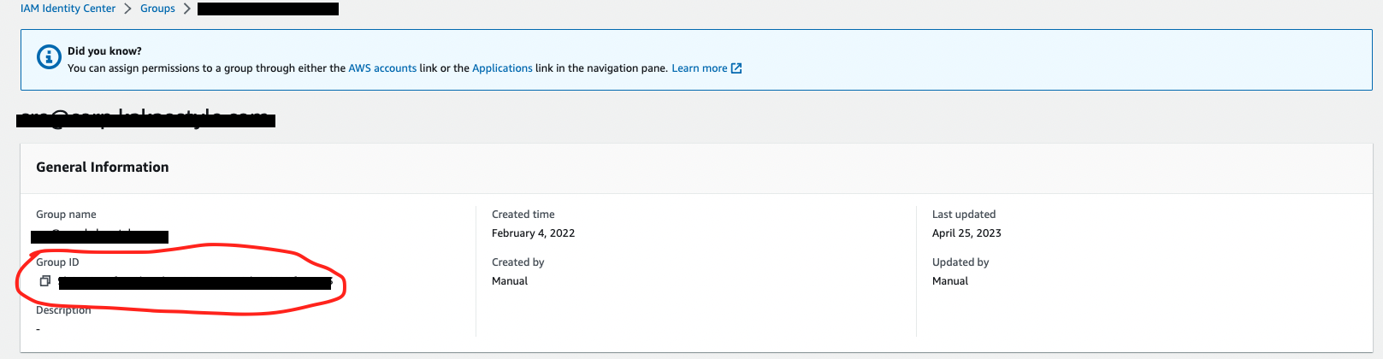Image resolution: width=1383 pixels, height=359 pixels.
Task: Select the General Information heading
Action: (103, 168)
